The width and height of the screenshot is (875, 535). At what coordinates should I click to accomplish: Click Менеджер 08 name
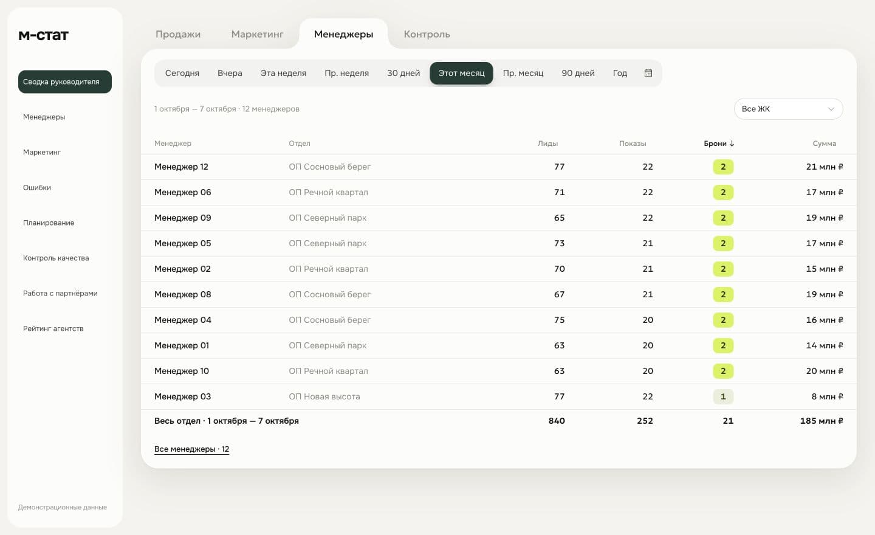click(182, 294)
